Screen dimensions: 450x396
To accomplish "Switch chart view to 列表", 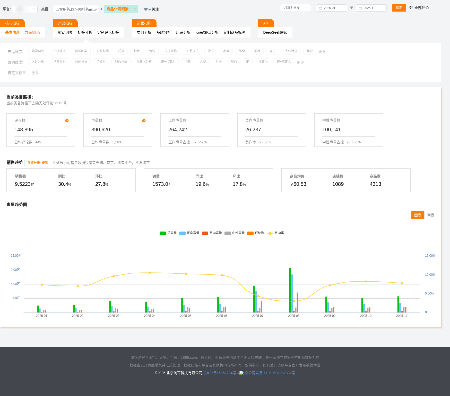I will pos(430,215).
